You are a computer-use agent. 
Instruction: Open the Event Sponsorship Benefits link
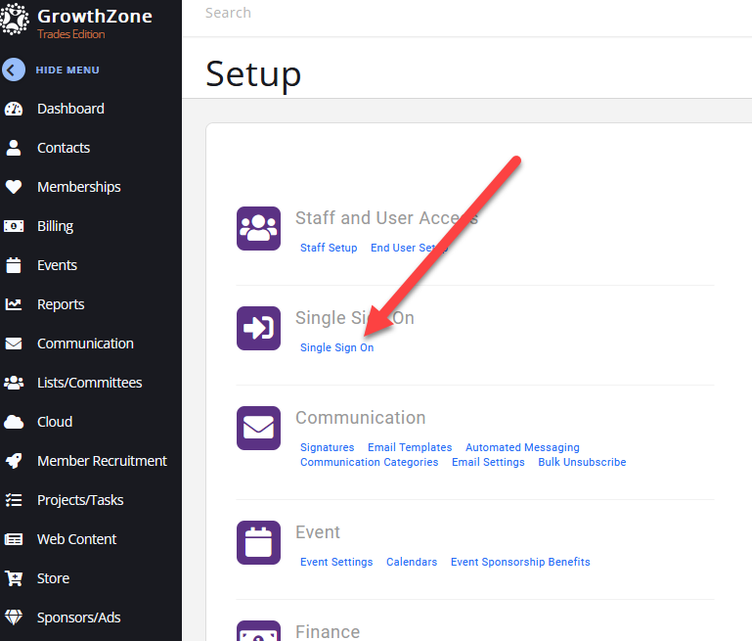[x=520, y=562]
